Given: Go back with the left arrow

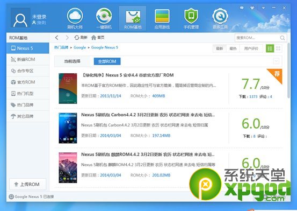Looking at the screenshot, I should 56,38.
